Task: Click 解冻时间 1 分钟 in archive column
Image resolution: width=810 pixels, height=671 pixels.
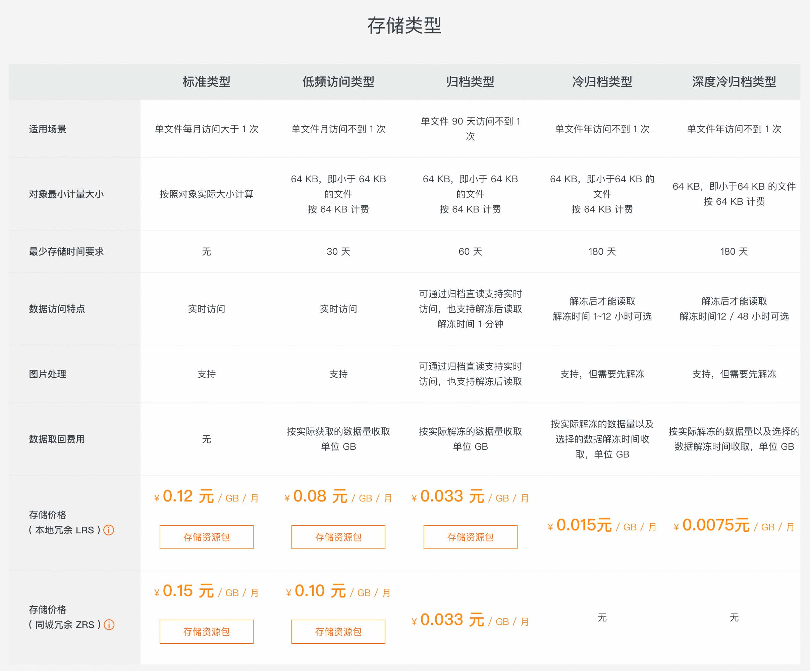Action: pos(470,324)
